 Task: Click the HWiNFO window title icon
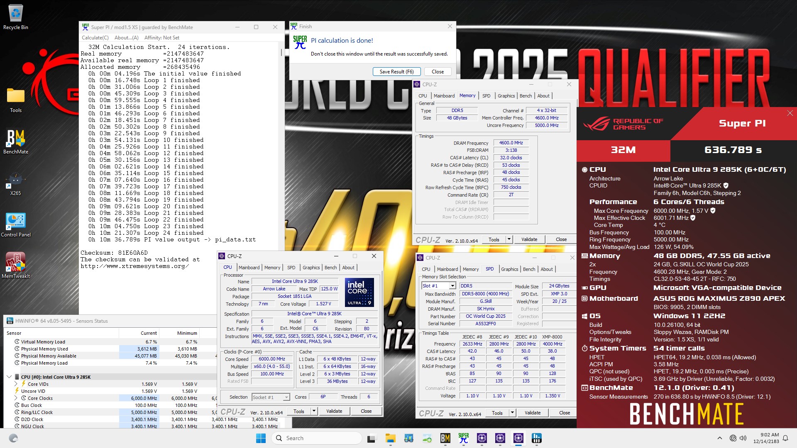[9, 321]
